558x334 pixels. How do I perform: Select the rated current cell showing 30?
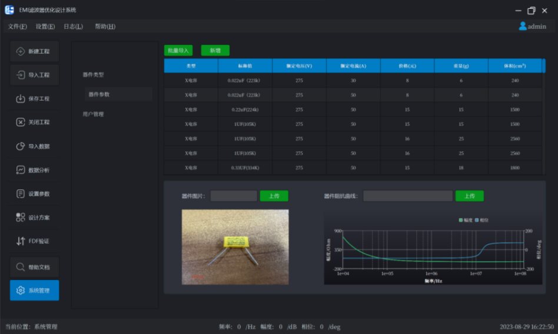[x=353, y=81]
